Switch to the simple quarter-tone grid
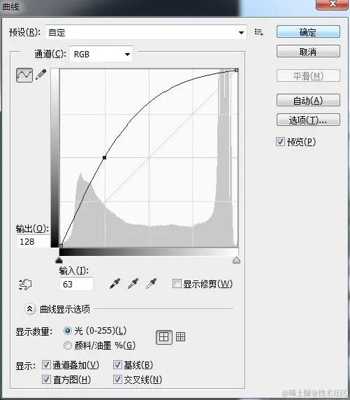Image resolution: width=350 pixels, height=400 pixels. coord(163,337)
